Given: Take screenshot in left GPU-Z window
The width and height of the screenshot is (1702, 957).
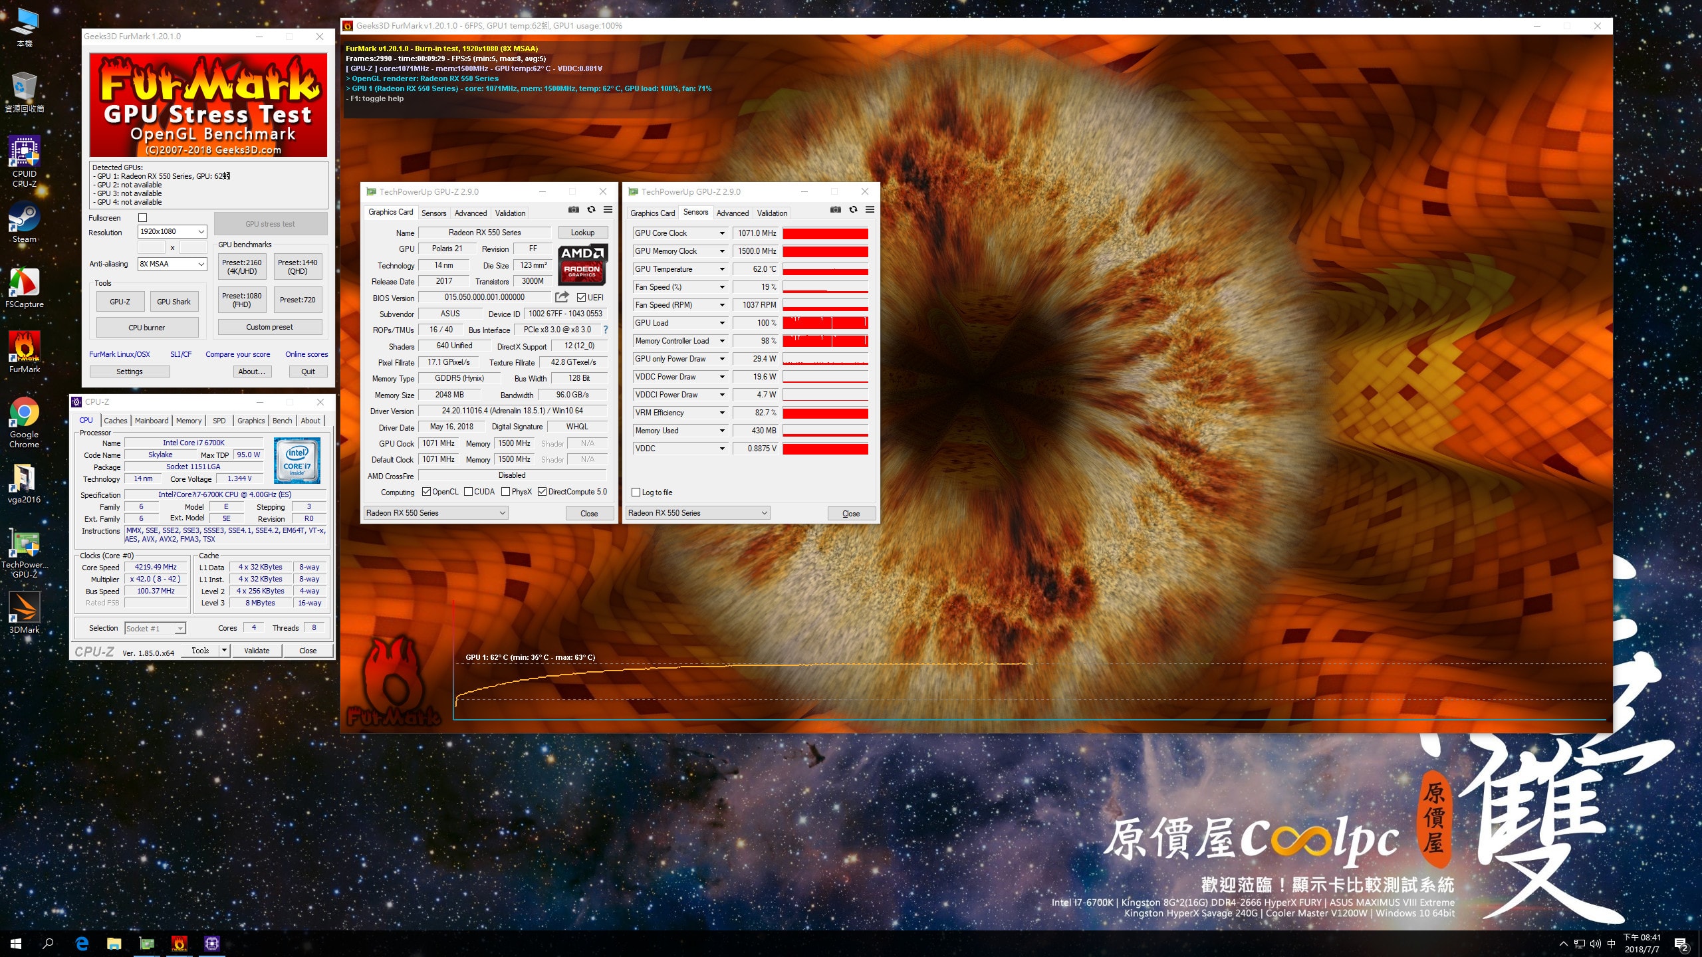Looking at the screenshot, I should (x=574, y=209).
